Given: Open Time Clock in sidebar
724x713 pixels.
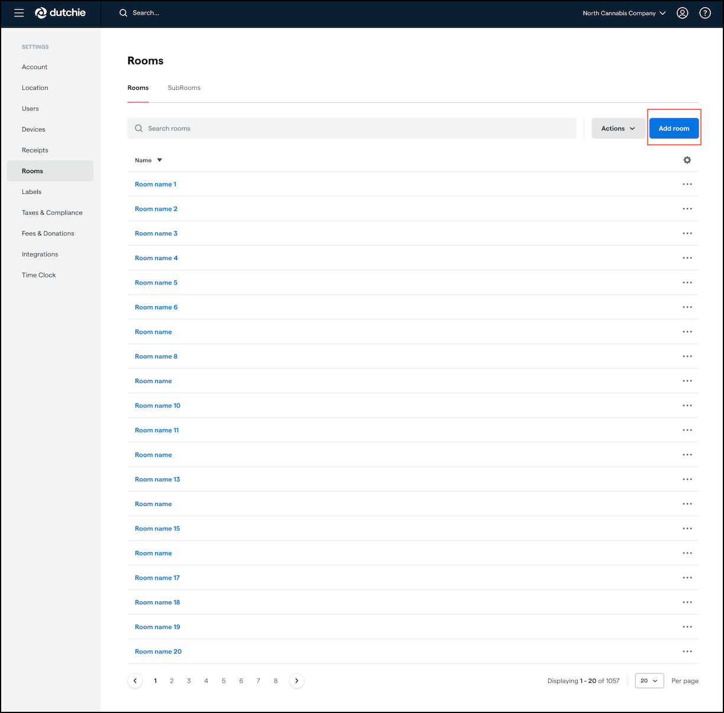Looking at the screenshot, I should click(x=39, y=275).
